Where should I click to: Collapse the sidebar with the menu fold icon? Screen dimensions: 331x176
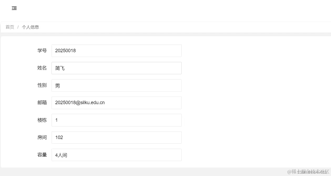14,8
